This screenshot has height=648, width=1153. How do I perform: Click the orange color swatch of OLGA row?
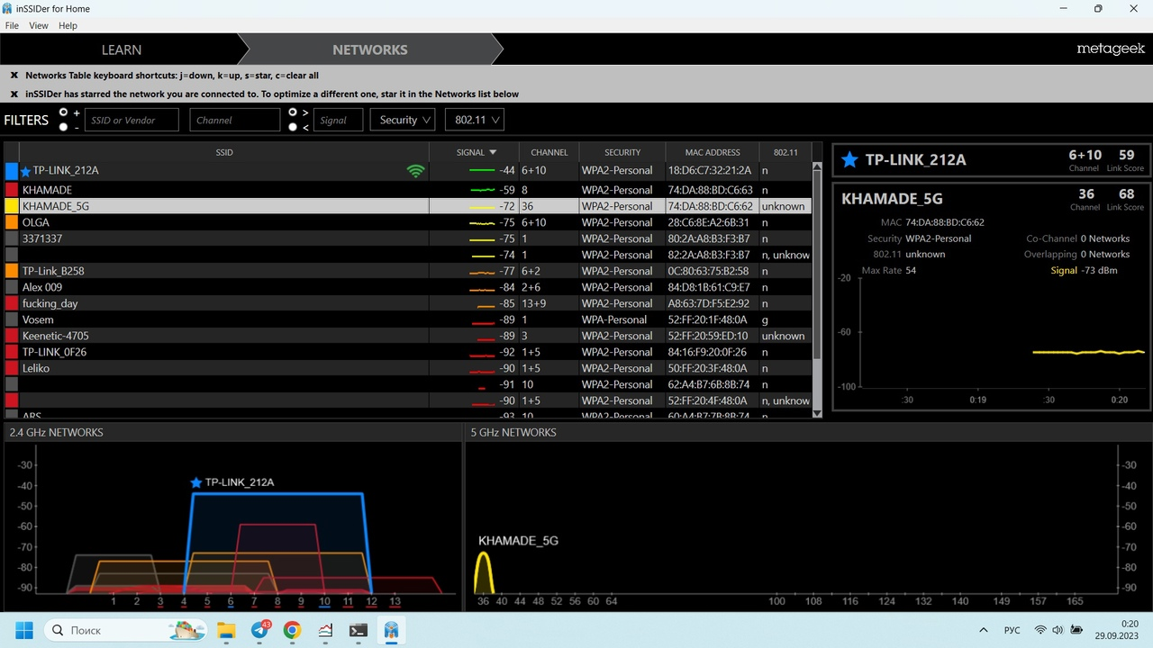tap(12, 222)
